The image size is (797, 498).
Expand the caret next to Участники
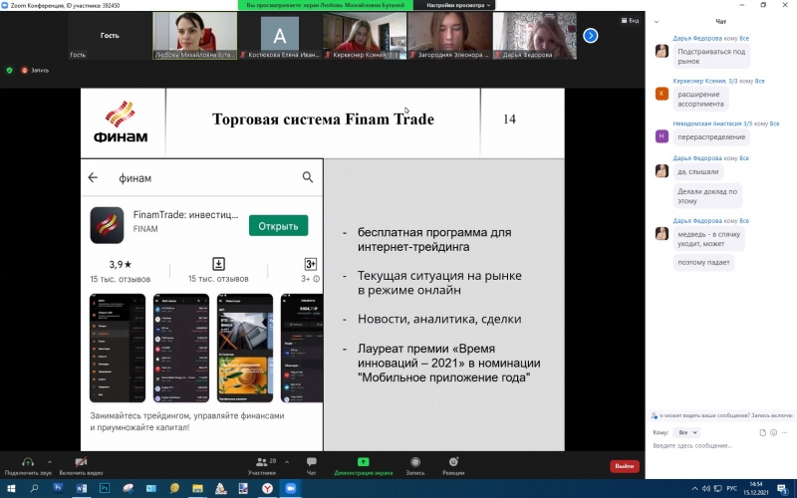pyautogui.click(x=287, y=462)
